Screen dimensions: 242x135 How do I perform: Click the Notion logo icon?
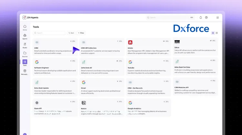click(84, 103)
